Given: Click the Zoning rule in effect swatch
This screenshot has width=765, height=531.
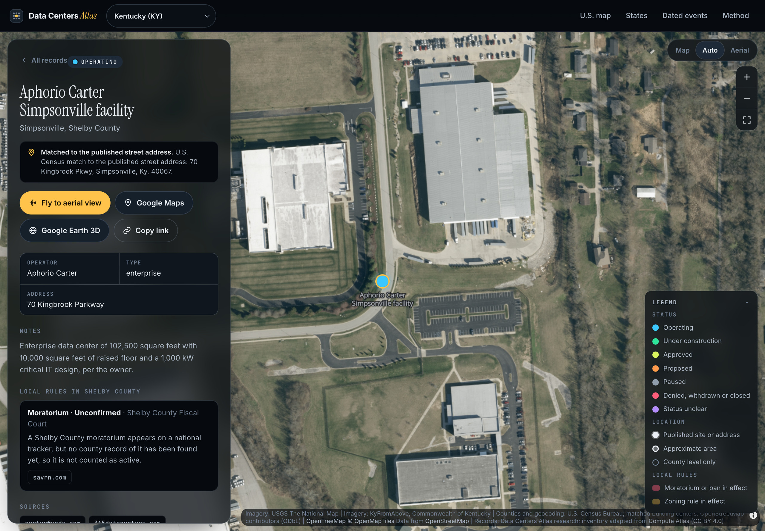Looking at the screenshot, I should 656,501.
